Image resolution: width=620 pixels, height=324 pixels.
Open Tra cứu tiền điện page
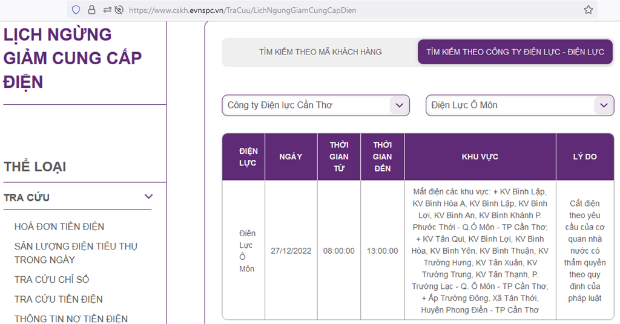point(58,299)
